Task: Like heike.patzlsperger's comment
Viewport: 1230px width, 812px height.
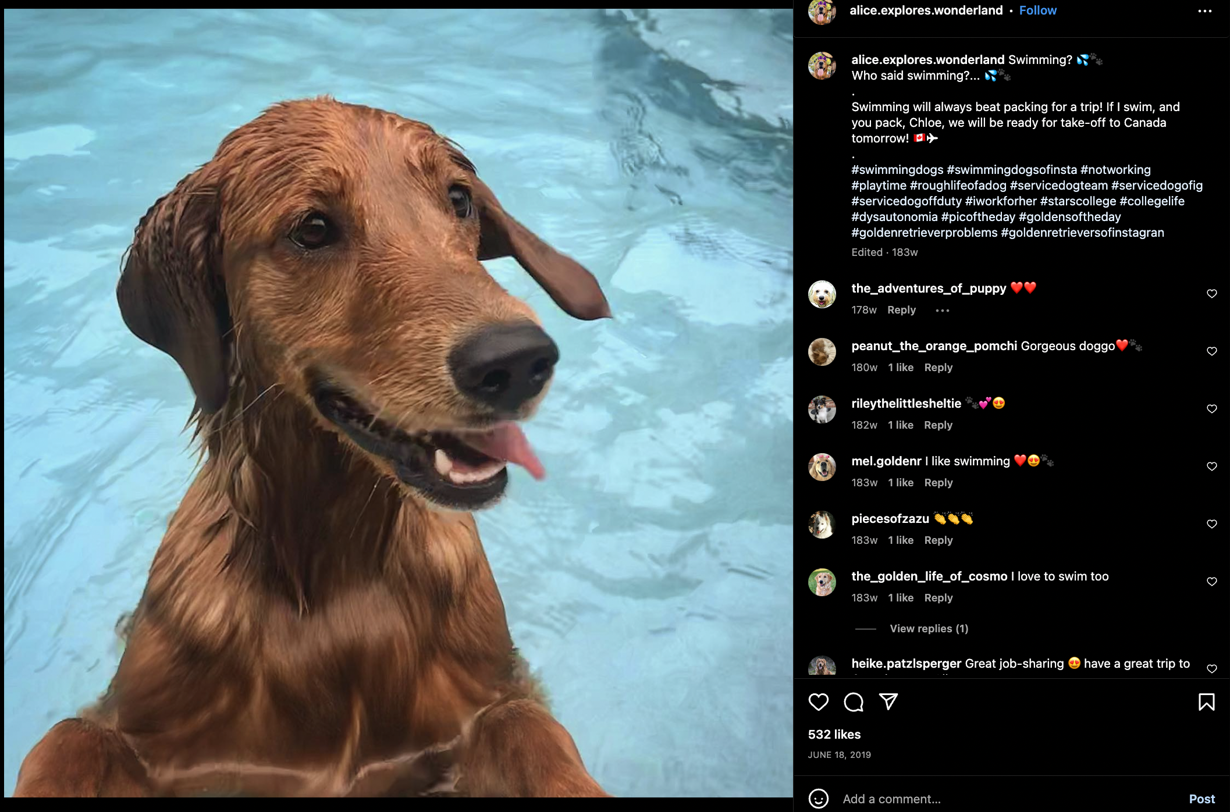Action: coord(1211,669)
